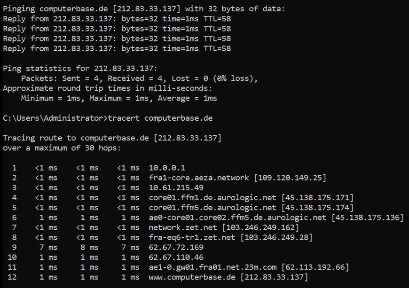Click the Packets Sent = 4 line
Viewport: 409px width, 288px height.
[139, 78]
